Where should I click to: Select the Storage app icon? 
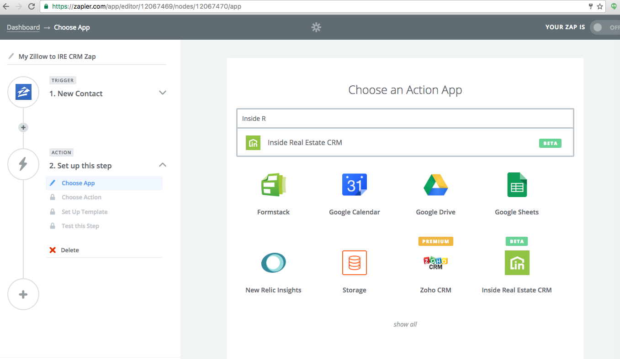355,263
